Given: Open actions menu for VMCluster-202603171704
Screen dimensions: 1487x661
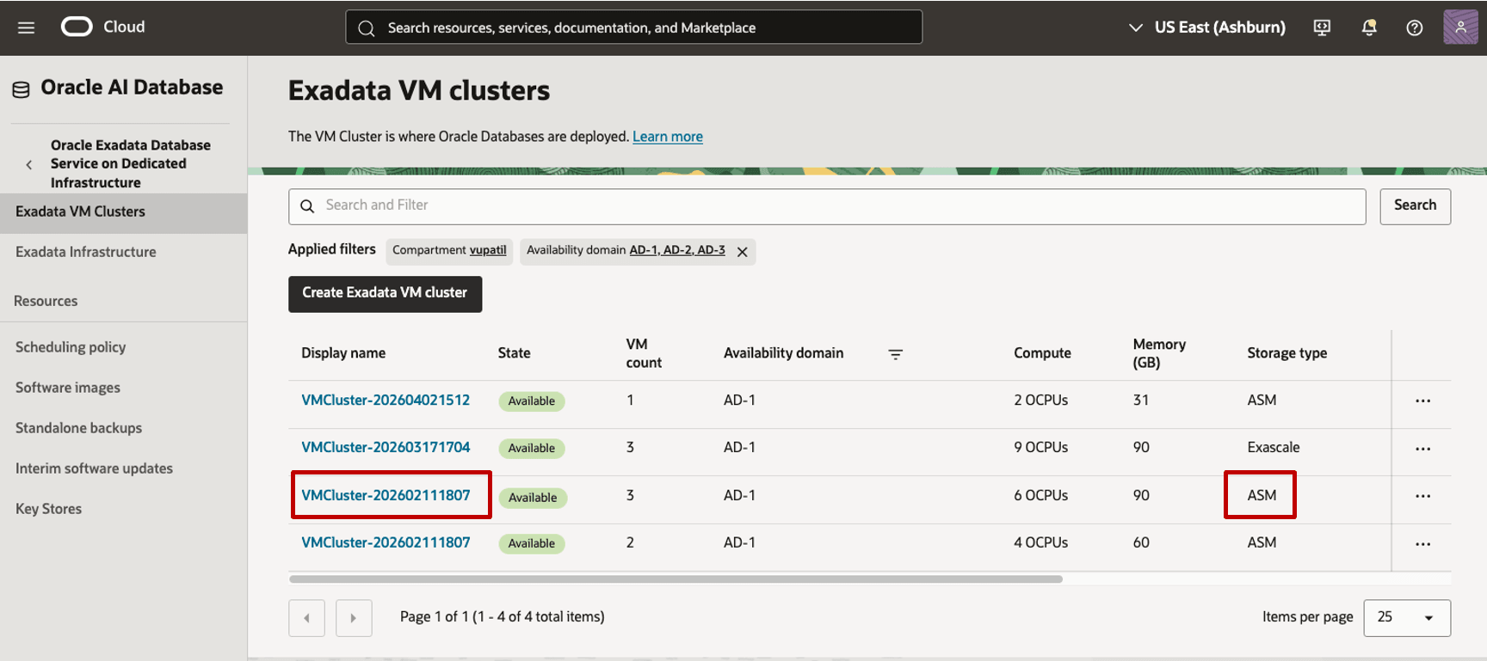Looking at the screenshot, I should tap(1422, 449).
